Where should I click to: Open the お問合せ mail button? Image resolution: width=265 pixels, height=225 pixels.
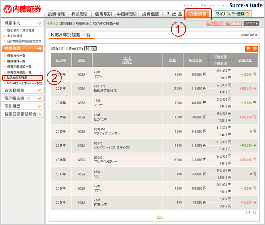(214, 24)
